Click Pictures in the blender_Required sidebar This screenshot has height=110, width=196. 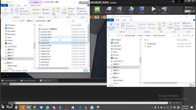click(116, 55)
